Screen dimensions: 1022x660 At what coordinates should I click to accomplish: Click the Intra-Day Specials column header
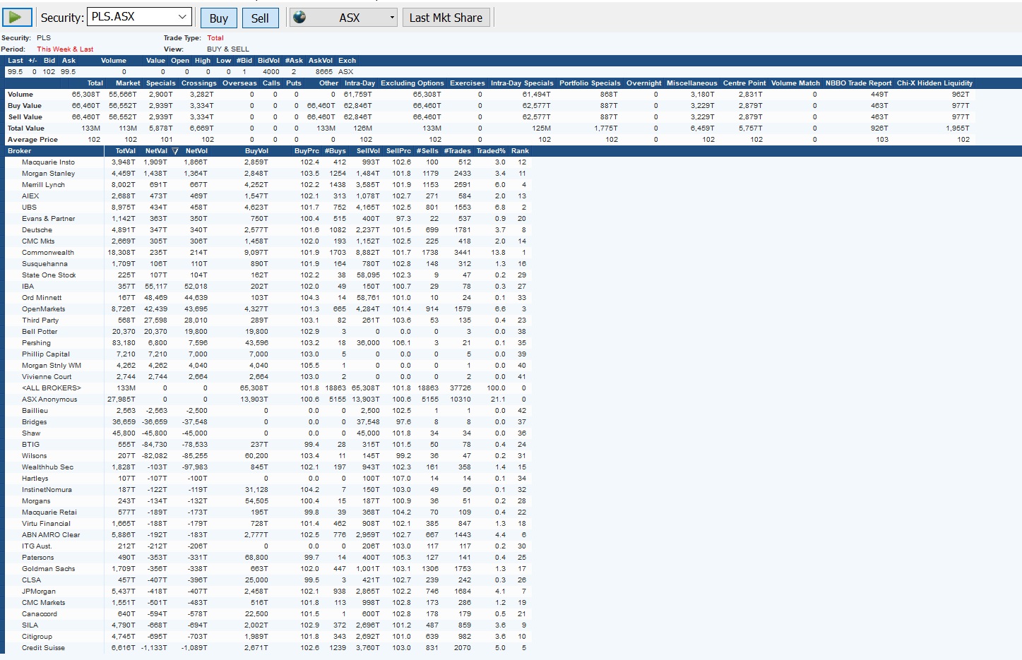[522, 83]
